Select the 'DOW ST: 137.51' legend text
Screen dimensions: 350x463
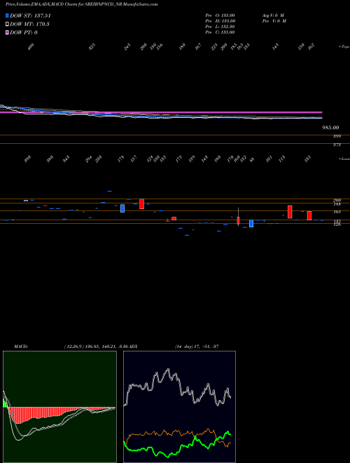coord(30,16)
